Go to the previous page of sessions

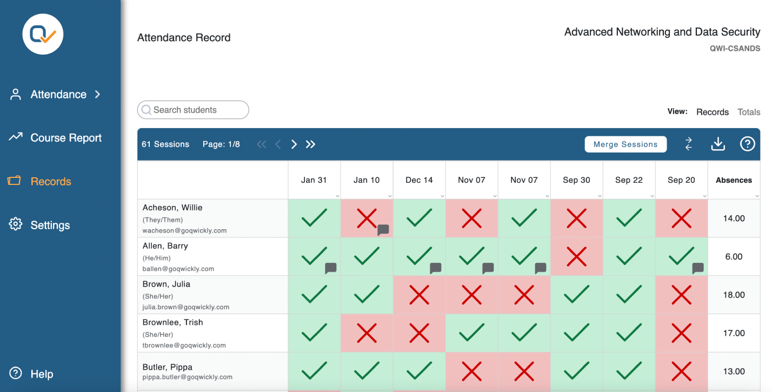coord(278,144)
